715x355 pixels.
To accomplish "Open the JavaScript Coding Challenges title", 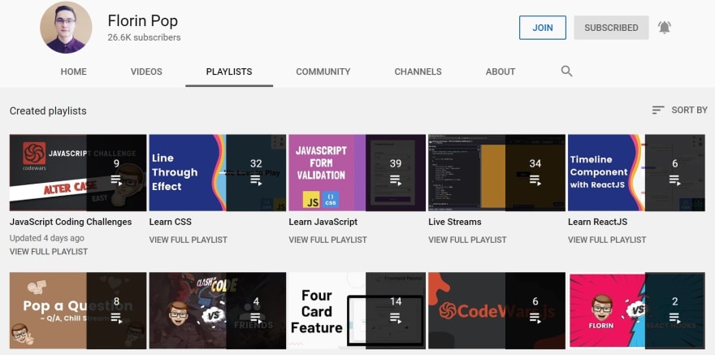I will point(71,222).
